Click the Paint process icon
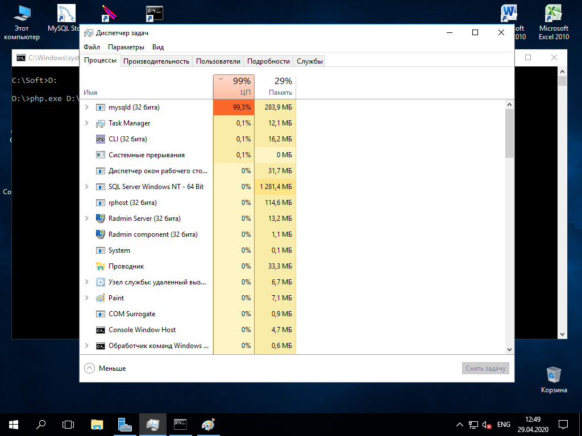Image resolution: width=582 pixels, height=436 pixels. 100,298
